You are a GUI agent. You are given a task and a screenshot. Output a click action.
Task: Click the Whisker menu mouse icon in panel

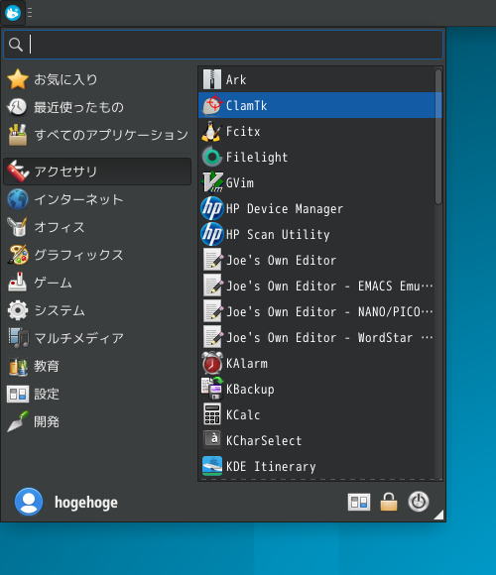coord(13,13)
